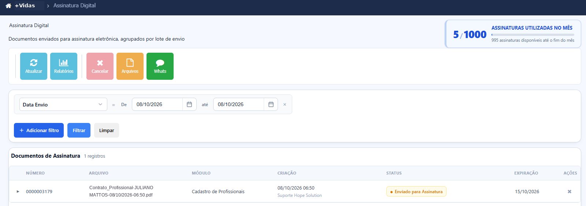The height and width of the screenshot is (206, 586).
Task: Click the signatures usage progress bar
Action: click(x=533, y=35)
